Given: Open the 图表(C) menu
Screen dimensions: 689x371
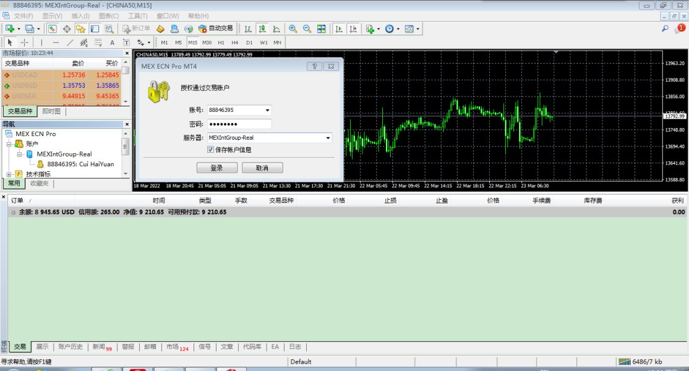Looking at the screenshot, I should tap(109, 15).
